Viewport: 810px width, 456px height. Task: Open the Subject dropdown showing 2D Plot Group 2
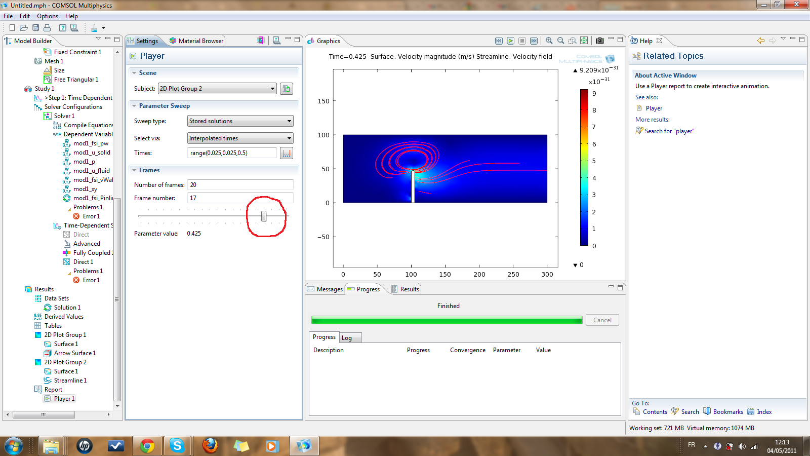(217, 89)
